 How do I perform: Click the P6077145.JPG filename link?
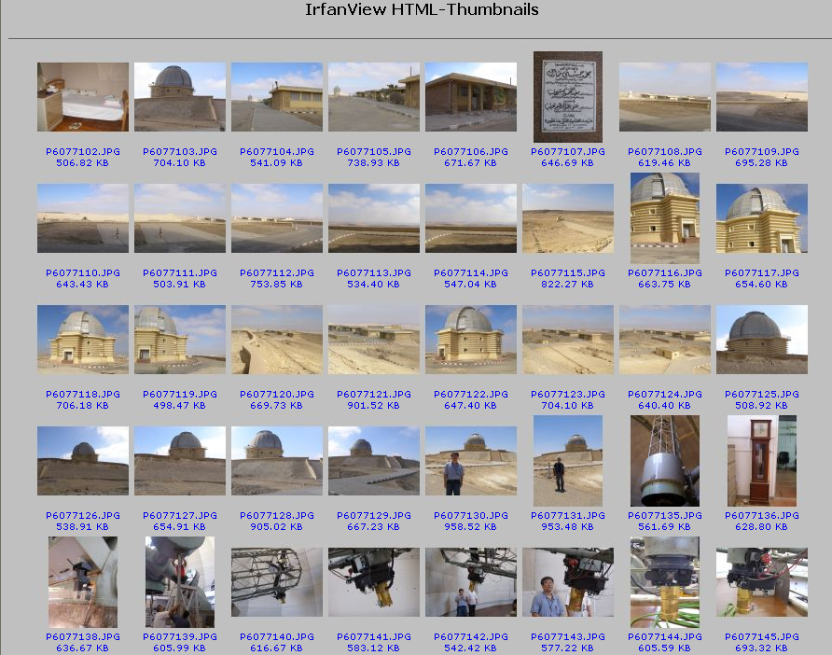click(x=762, y=636)
